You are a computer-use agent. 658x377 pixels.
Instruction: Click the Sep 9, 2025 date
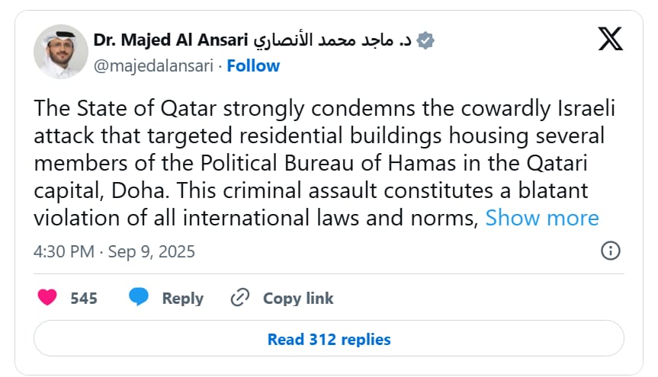coord(152,251)
